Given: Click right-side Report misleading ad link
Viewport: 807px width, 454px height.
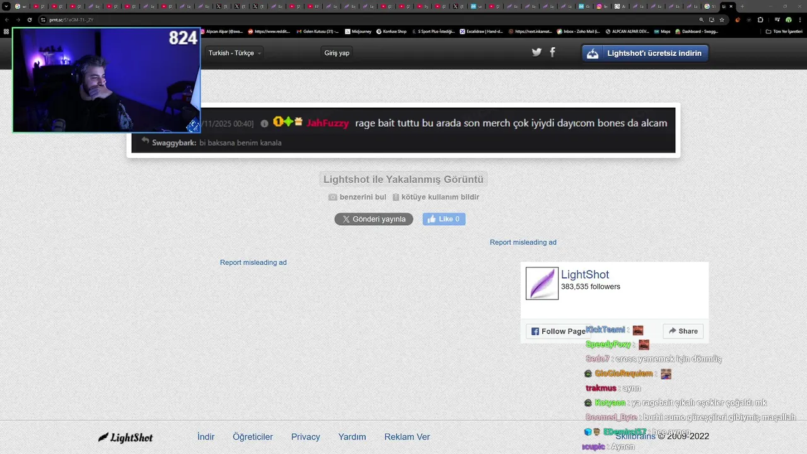Looking at the screenshot, I should [523, 242].
